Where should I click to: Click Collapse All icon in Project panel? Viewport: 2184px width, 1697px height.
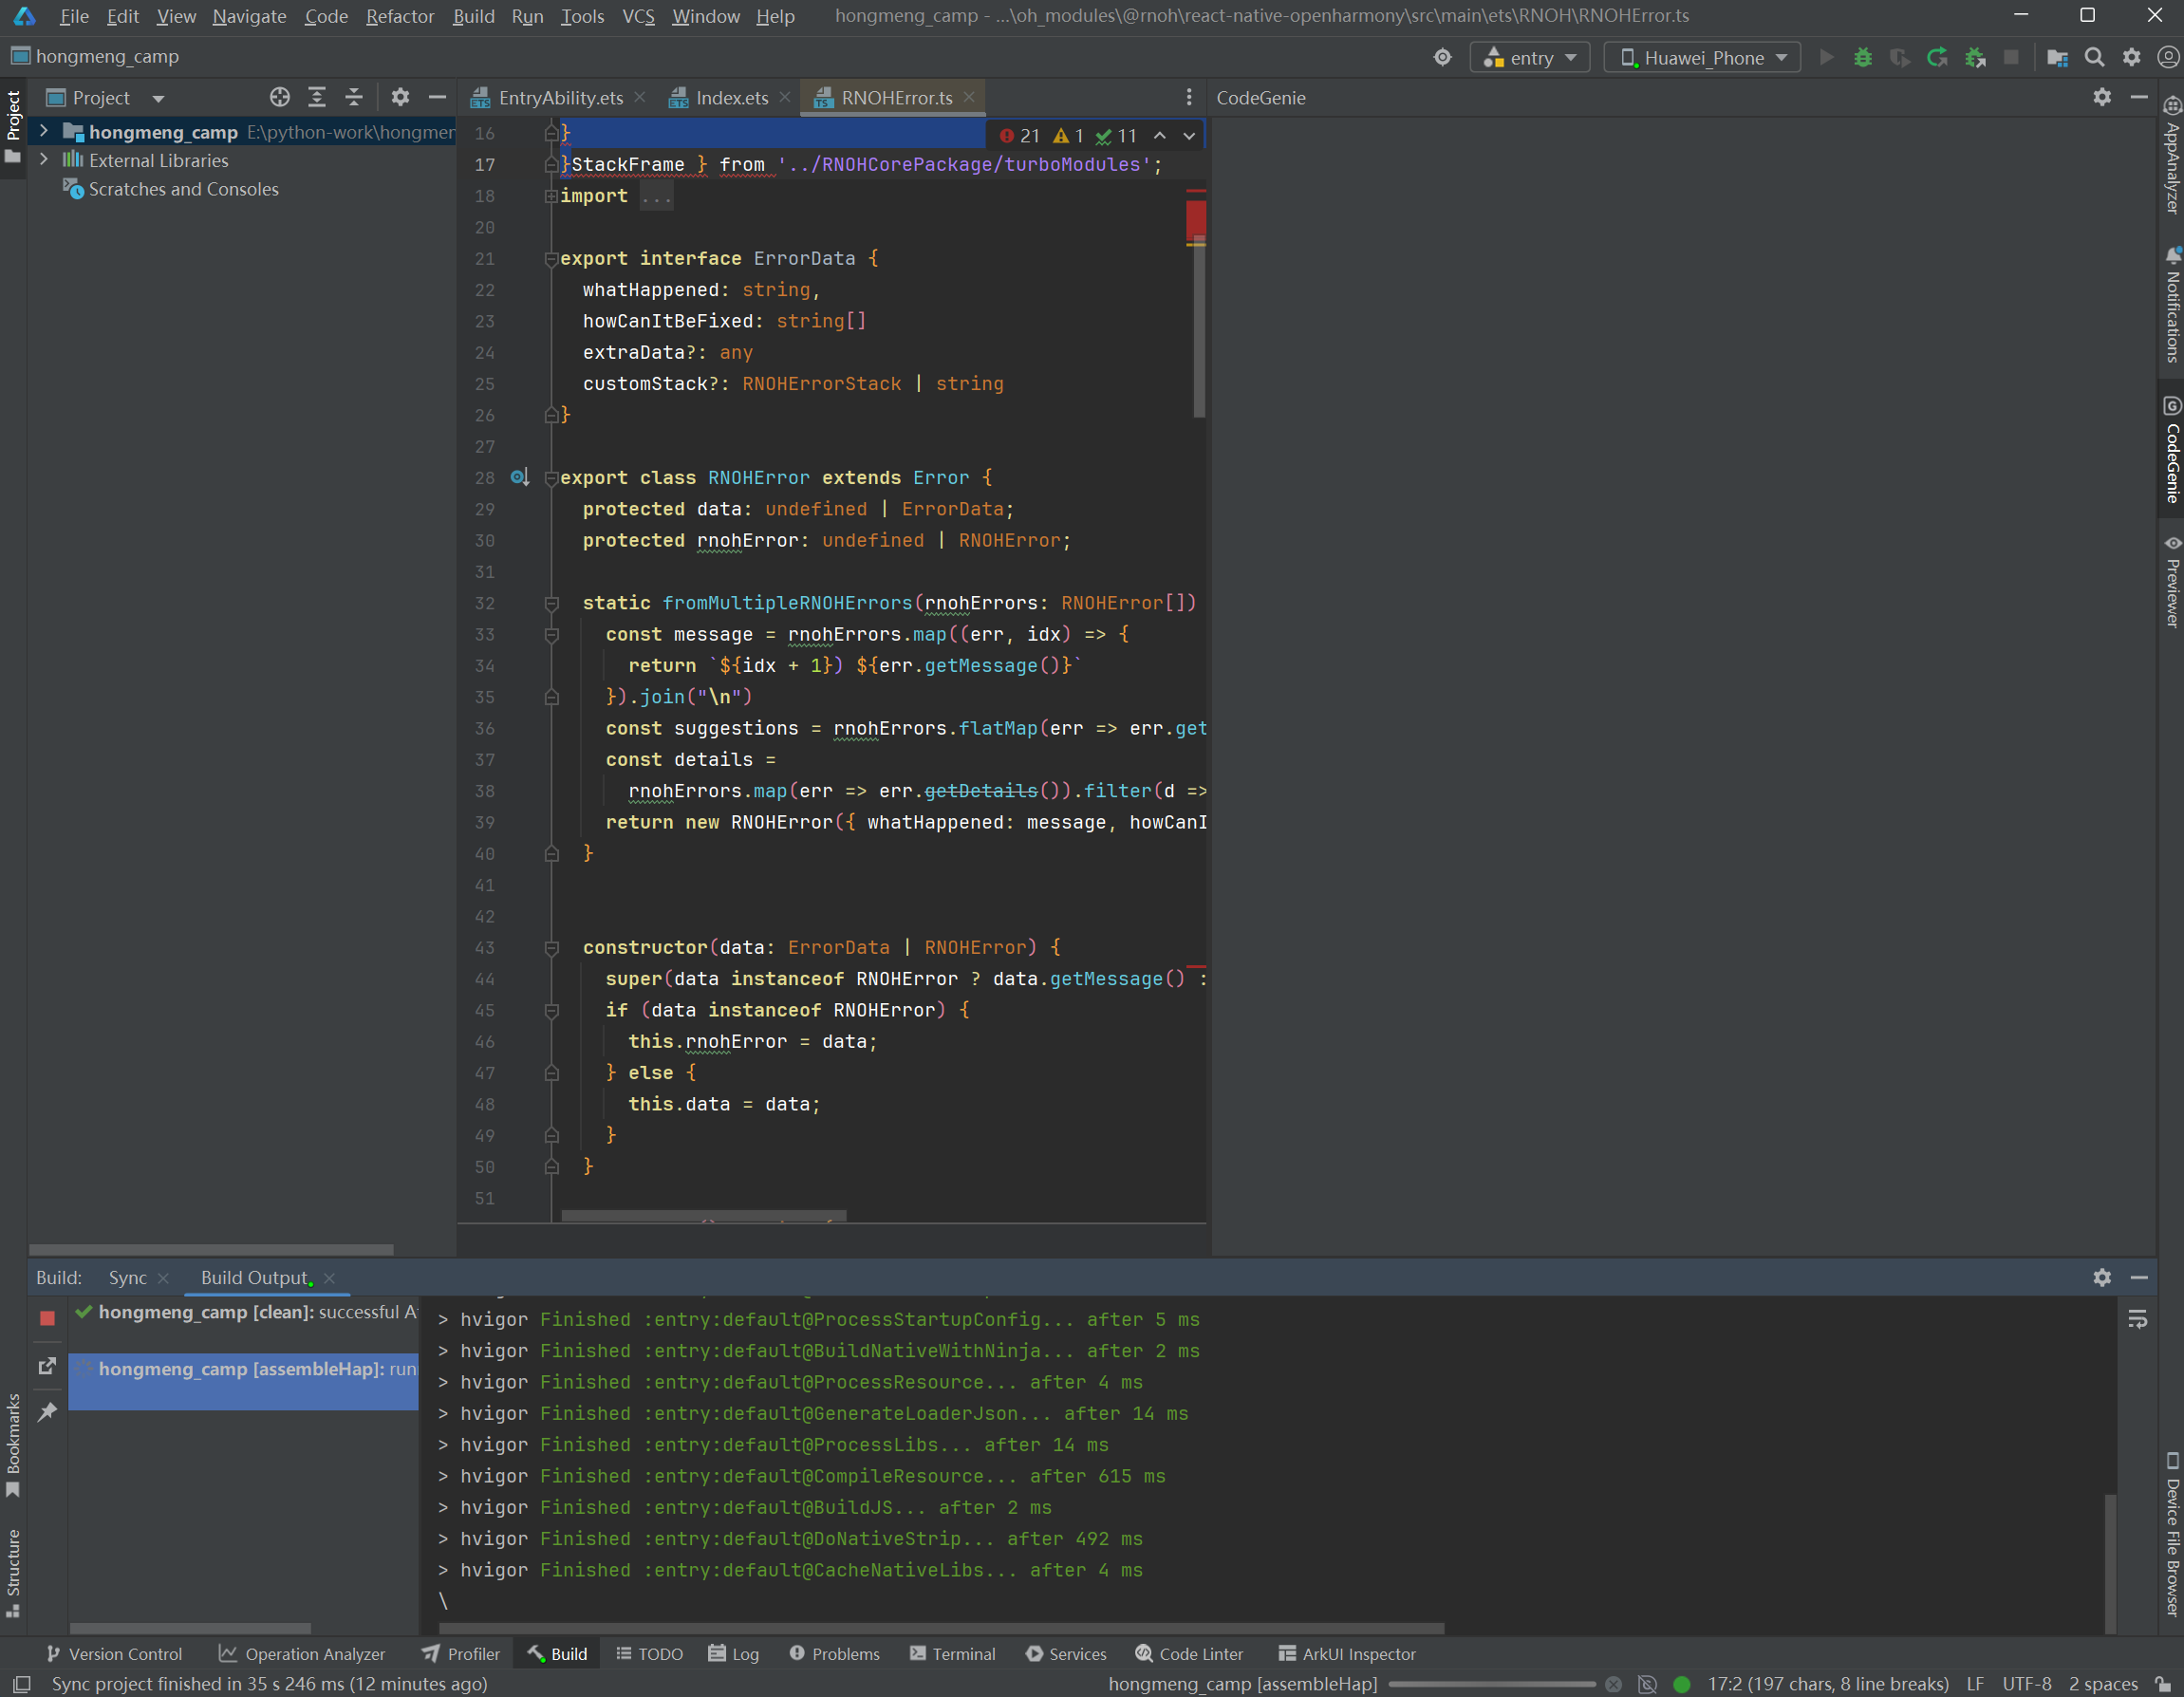(x=353, y=97)
